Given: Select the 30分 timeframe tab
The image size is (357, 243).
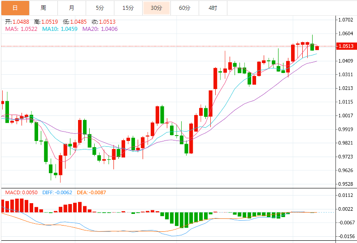Looking at the screenshot, I should (156, 8).
